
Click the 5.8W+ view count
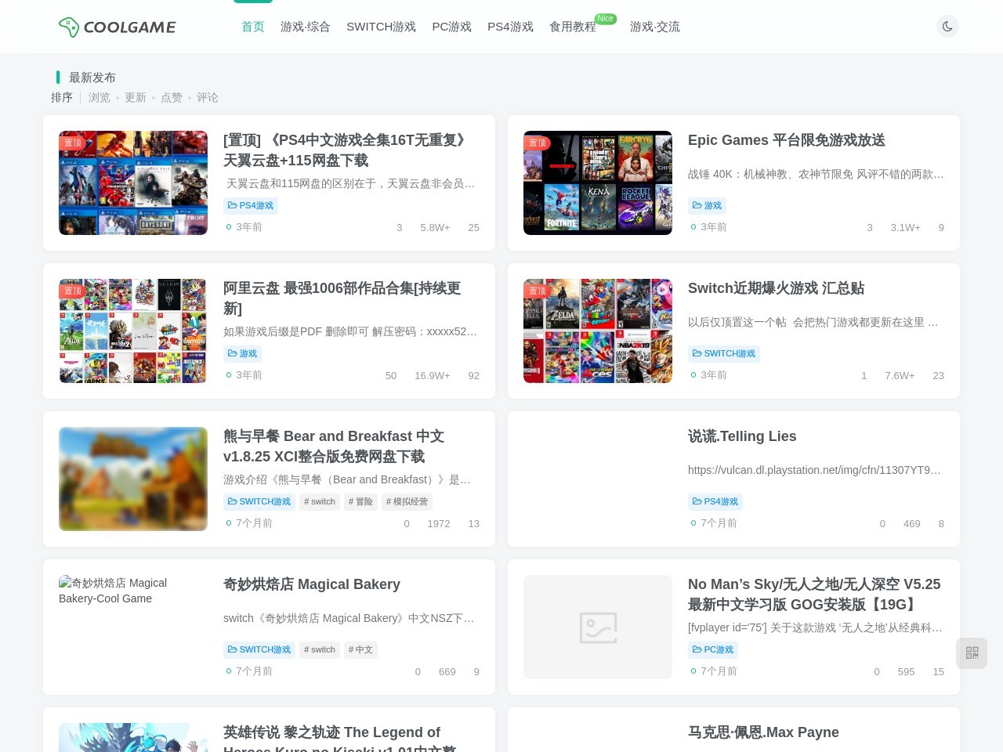point(435,228)
